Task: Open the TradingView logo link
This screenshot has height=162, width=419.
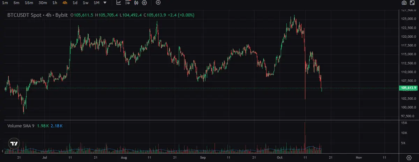Action: coord(14,144)
